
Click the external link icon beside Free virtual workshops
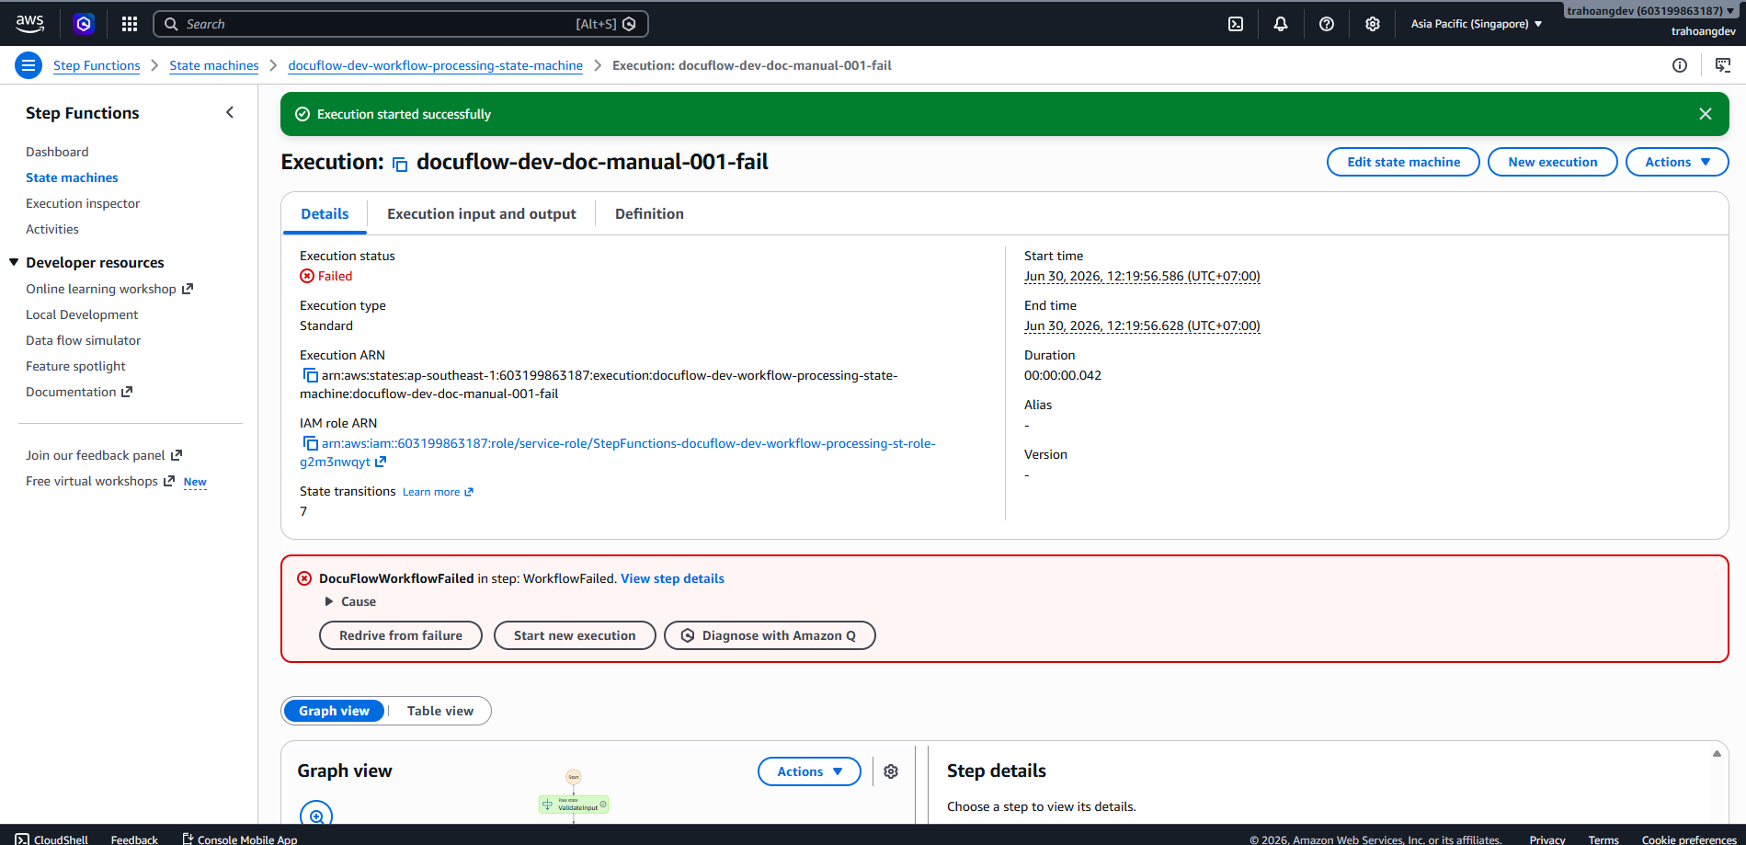point(169,481)
